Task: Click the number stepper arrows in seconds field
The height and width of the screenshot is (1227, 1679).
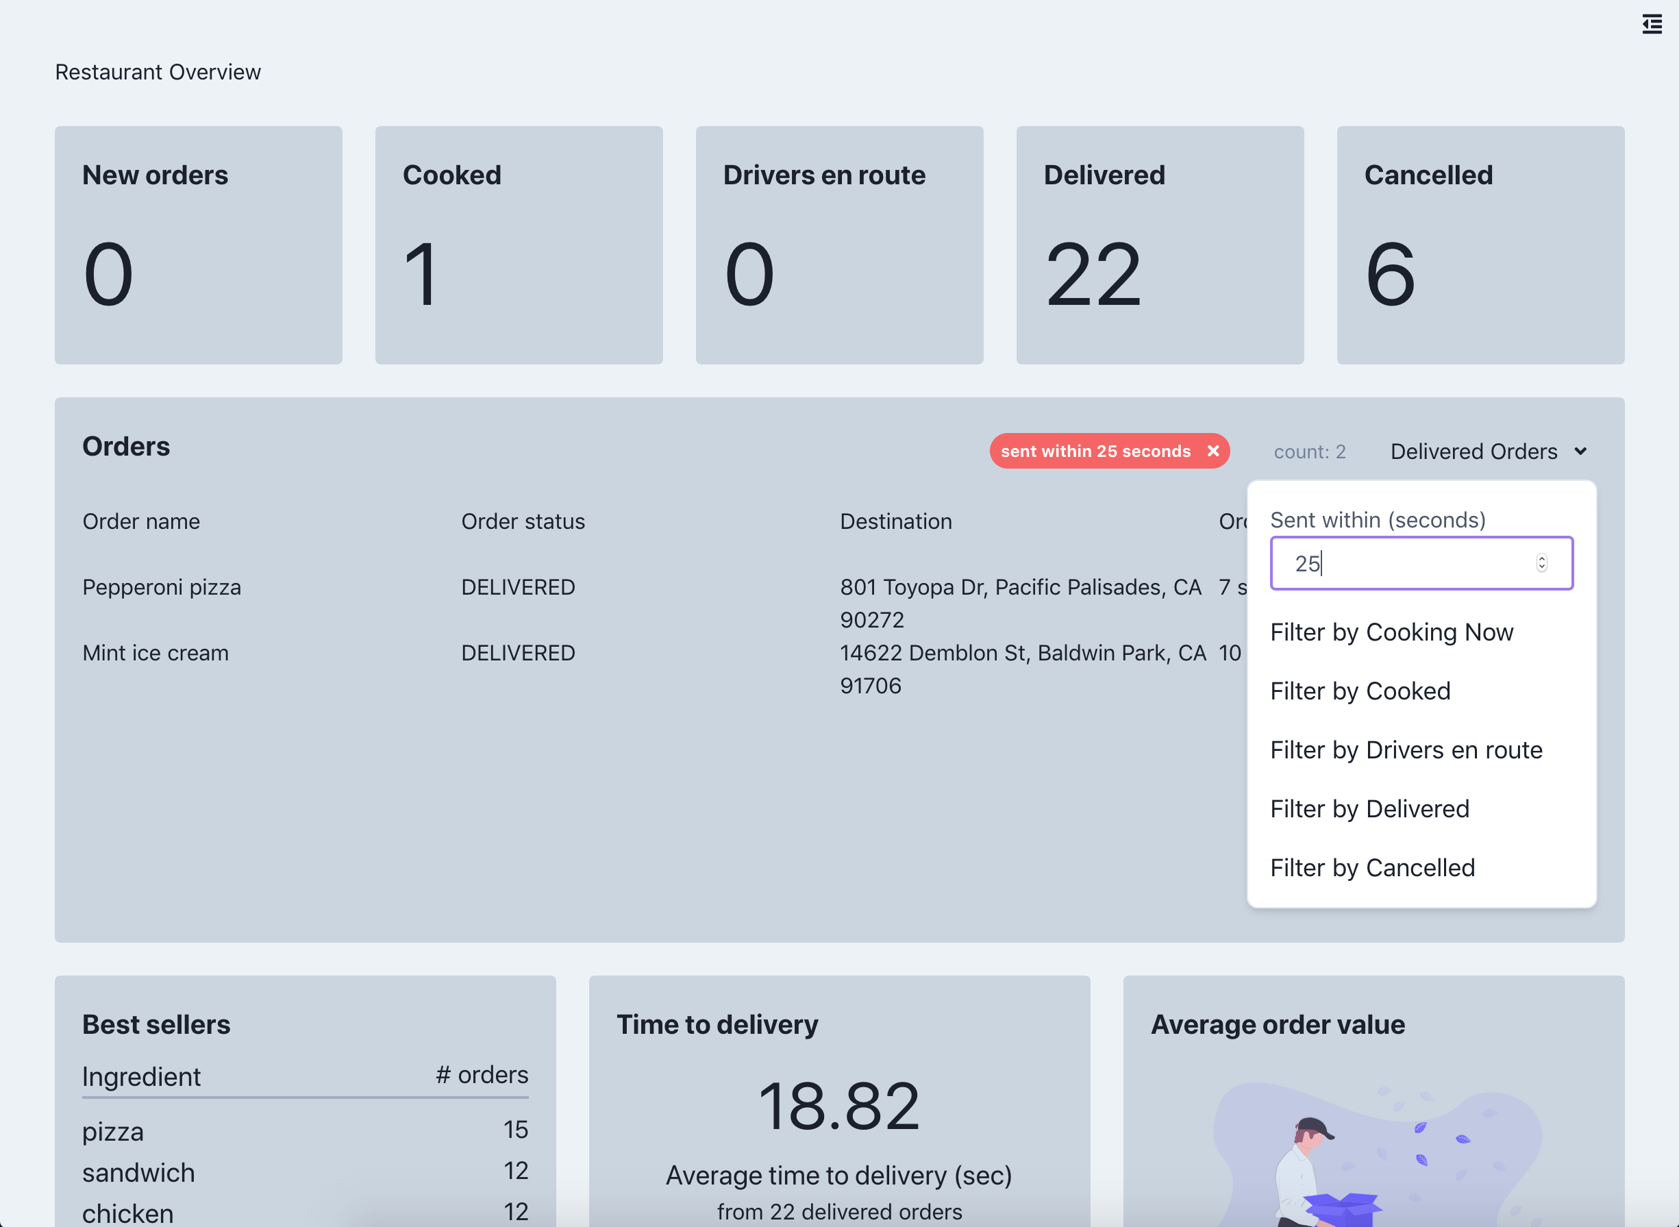Action: pos(1541,563)
